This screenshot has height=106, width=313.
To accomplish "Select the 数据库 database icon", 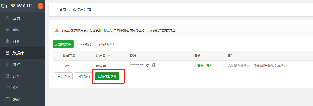I will click(x=7, y=53).
